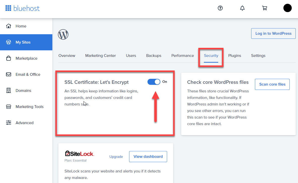Screen dimensions: 298x183
Task: Click the 'Check core WordPress files' heading
Action: pyautogui.click(x=218, y=82)
